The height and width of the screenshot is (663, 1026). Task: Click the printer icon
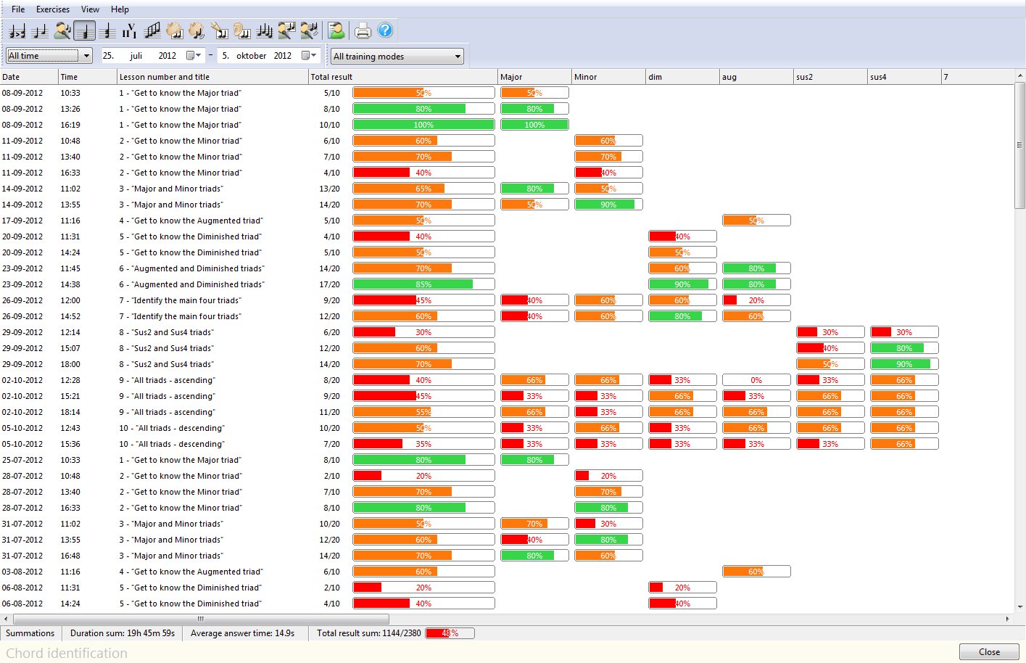pyautogui.click(x=363, y=30)
